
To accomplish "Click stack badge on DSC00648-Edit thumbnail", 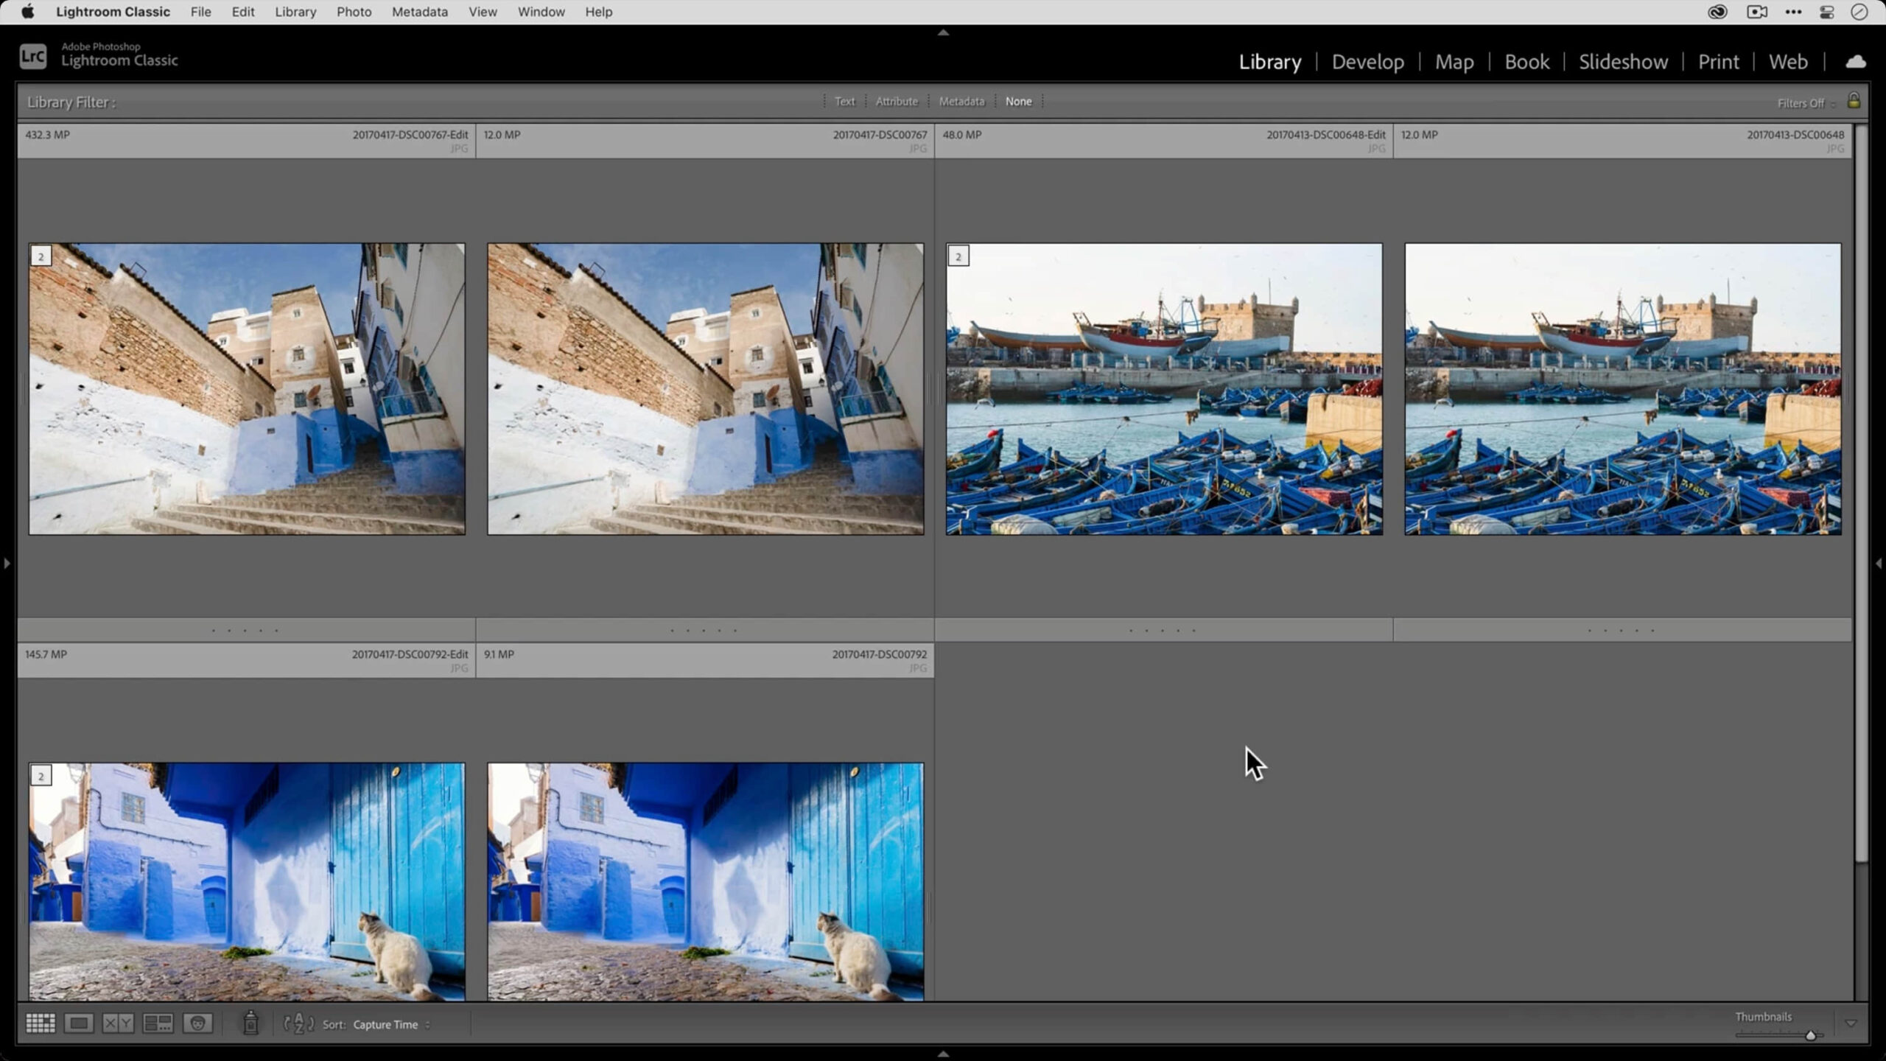I will coord(958,256).
